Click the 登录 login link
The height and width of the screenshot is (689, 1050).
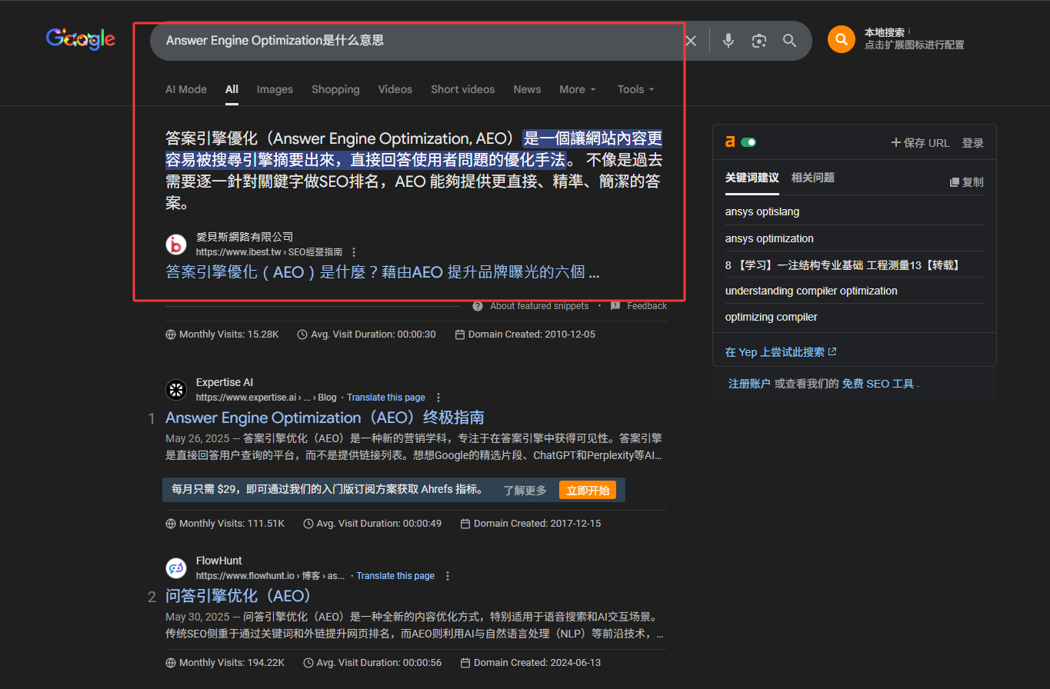coord(973,142)
